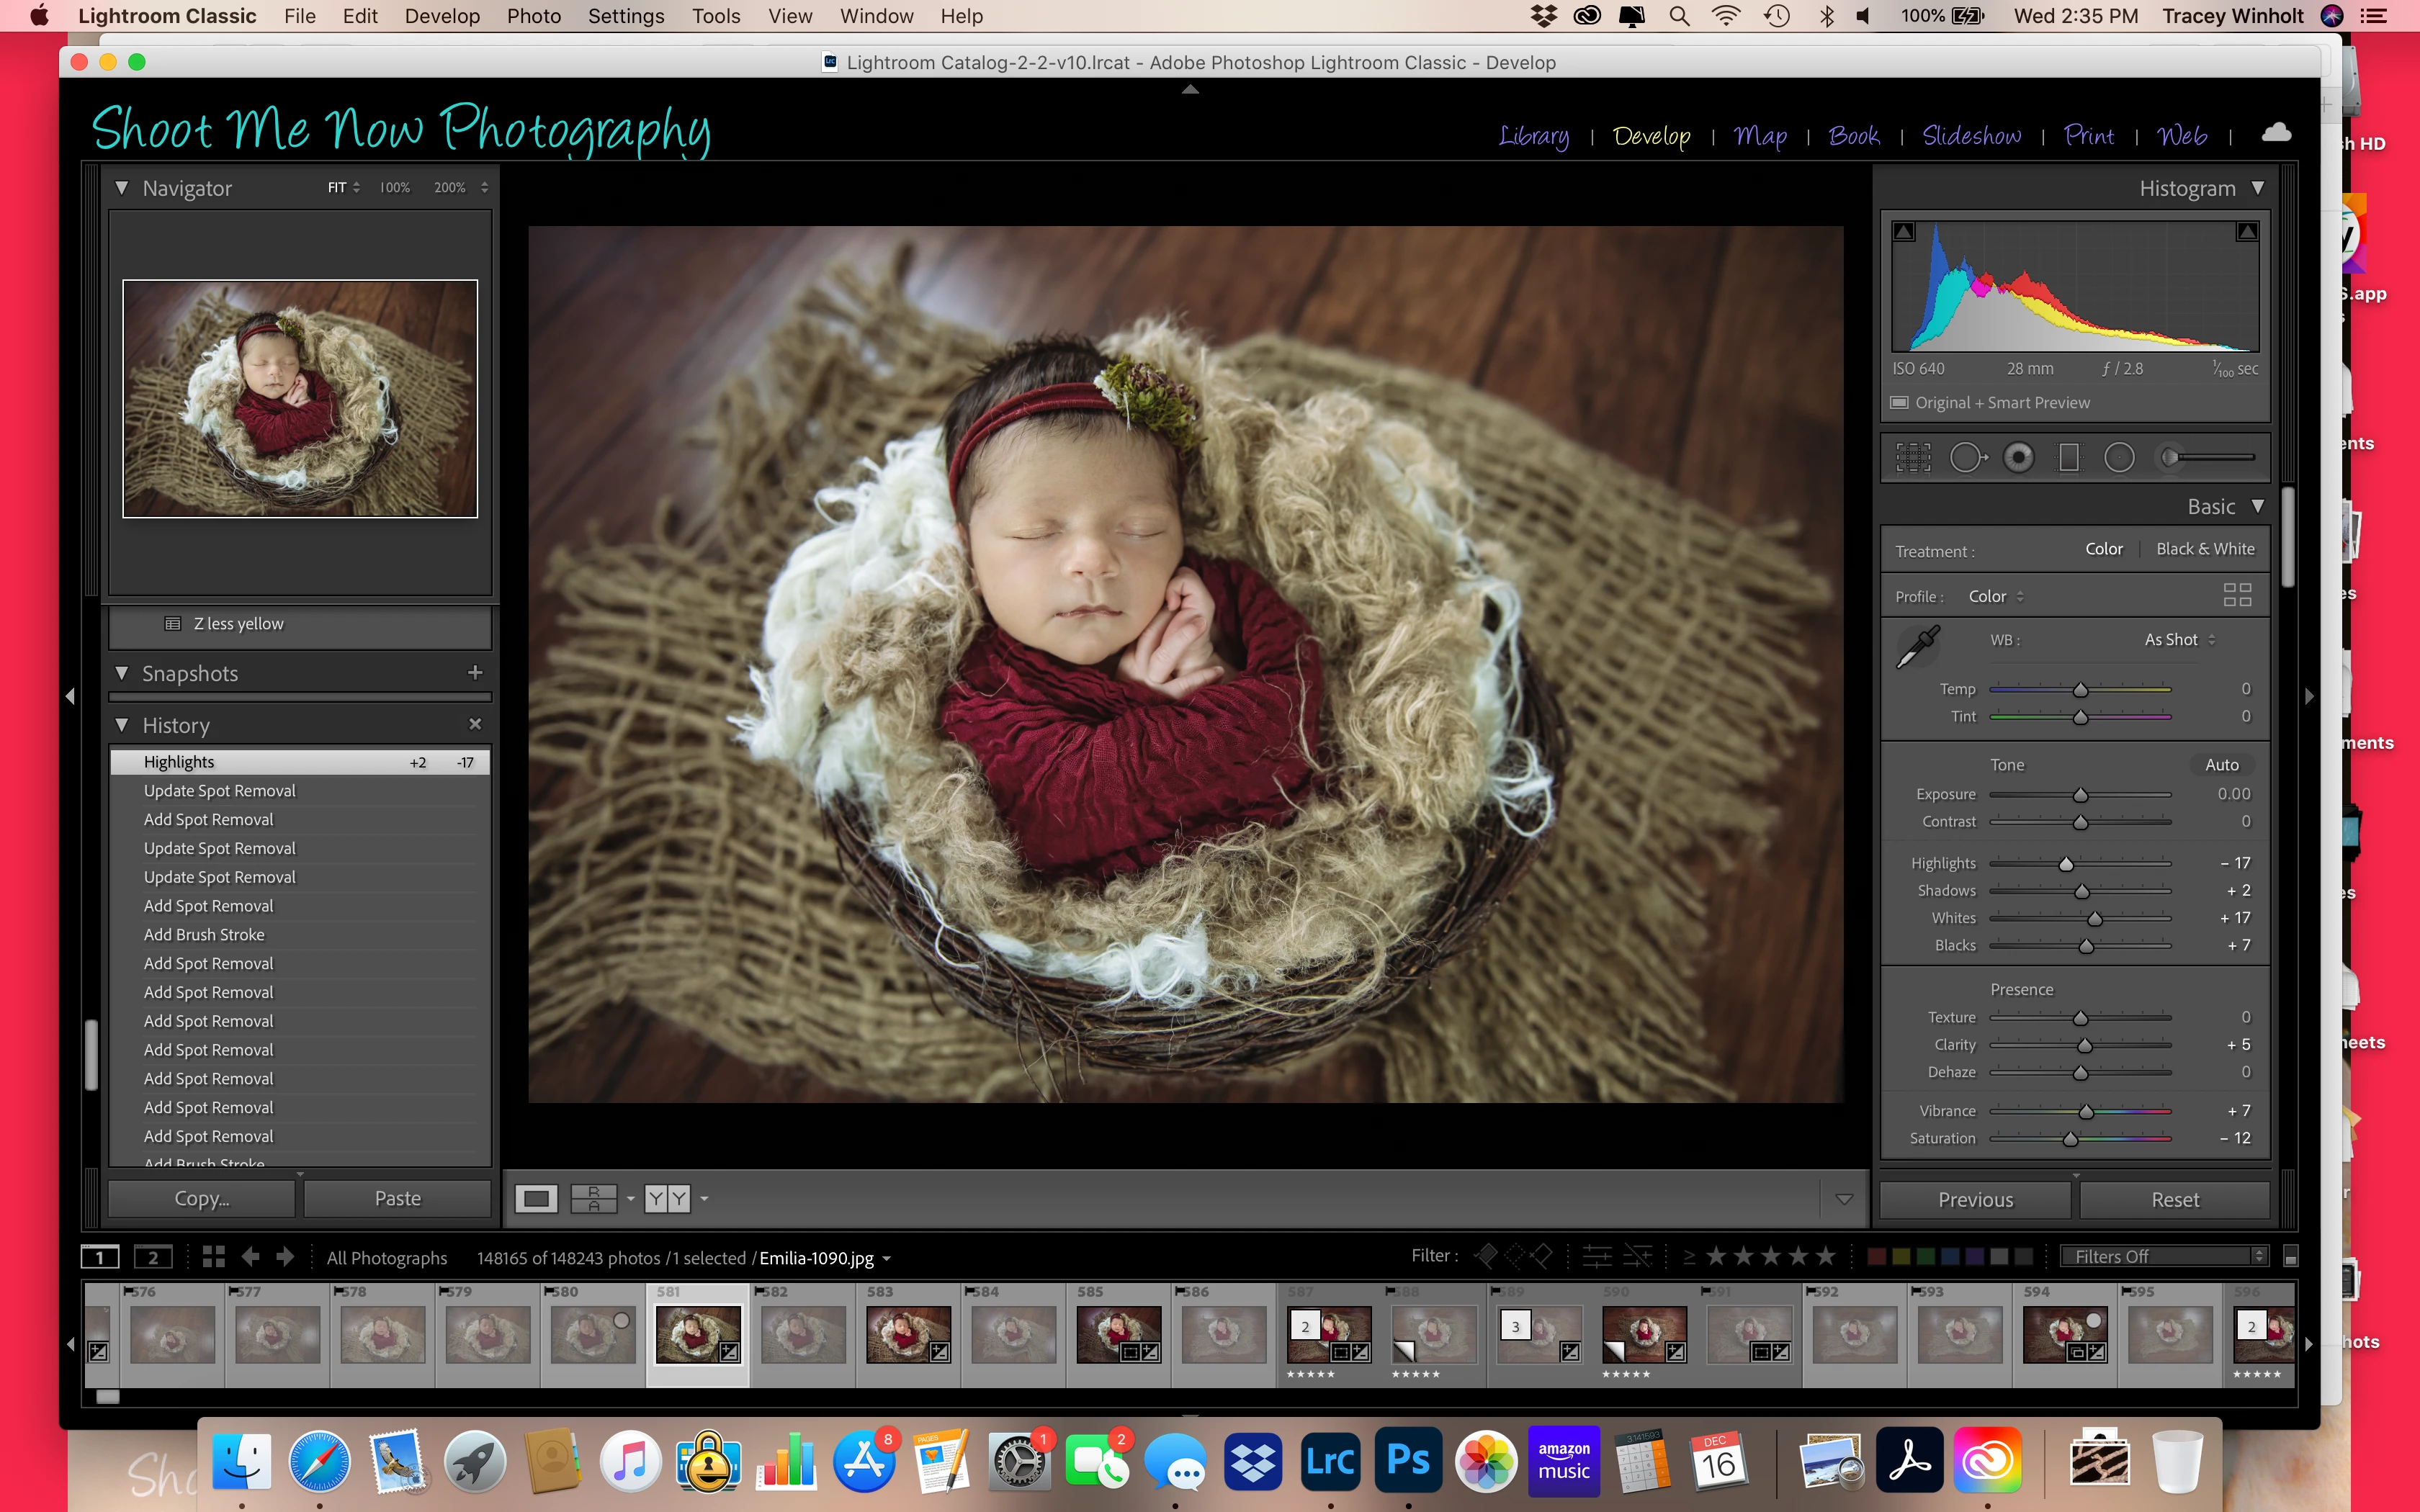Open the Profile Browser grid icon
The width and height of the screenshot is (2420, 1512).
tap(2237, 596)
